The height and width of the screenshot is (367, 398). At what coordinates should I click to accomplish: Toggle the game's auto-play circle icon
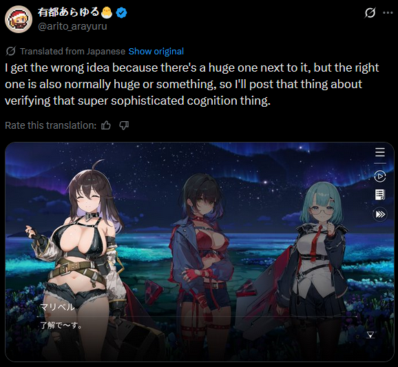click(380, 176)
